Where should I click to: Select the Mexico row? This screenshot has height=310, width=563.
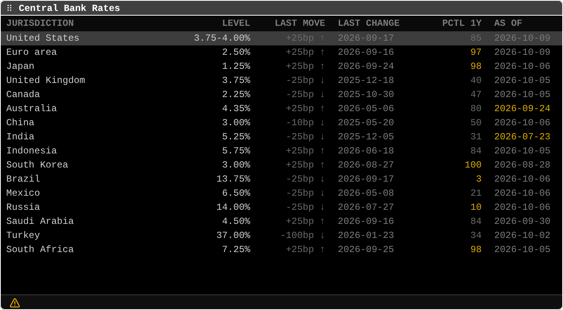pos(281,193)
